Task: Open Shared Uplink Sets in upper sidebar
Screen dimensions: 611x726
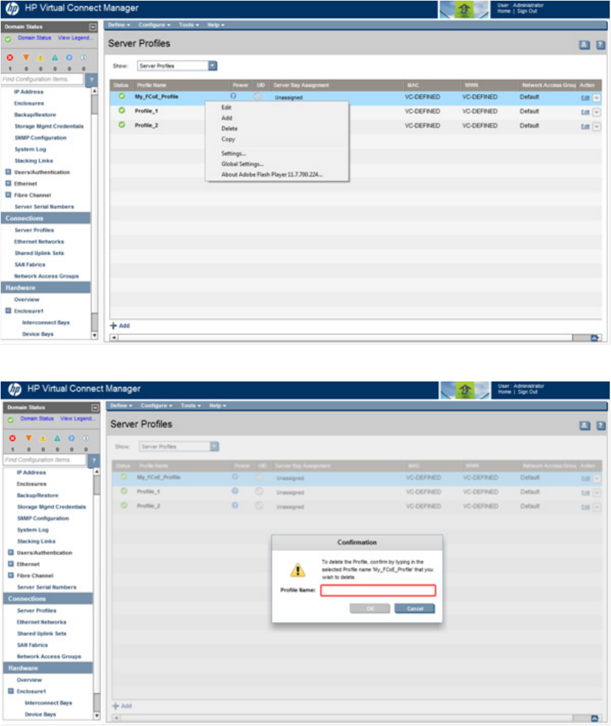Action: 40,253
